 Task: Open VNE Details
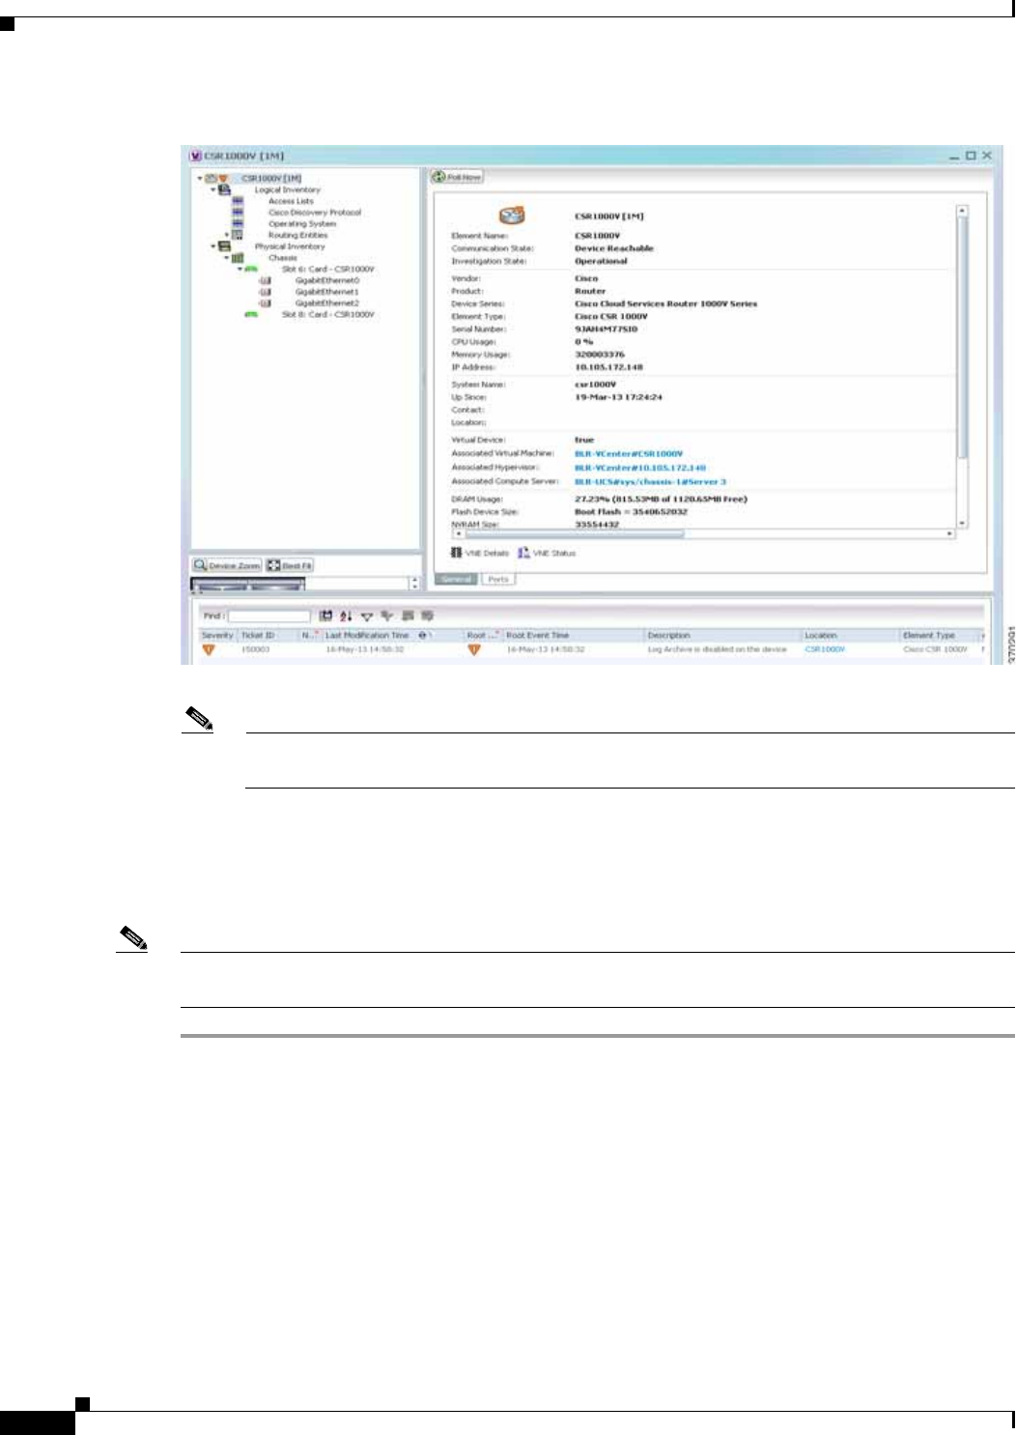tap(479, 553)
